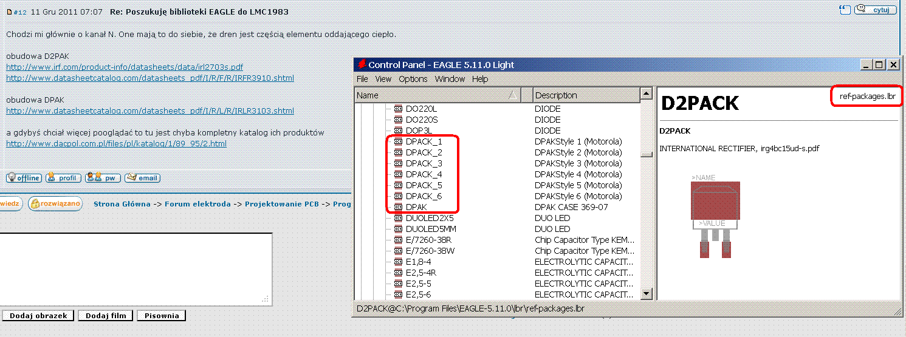Click the Dodaj film button
This screenshot has height=337, width=906.
pyautogui.click(x=106, y=316)
